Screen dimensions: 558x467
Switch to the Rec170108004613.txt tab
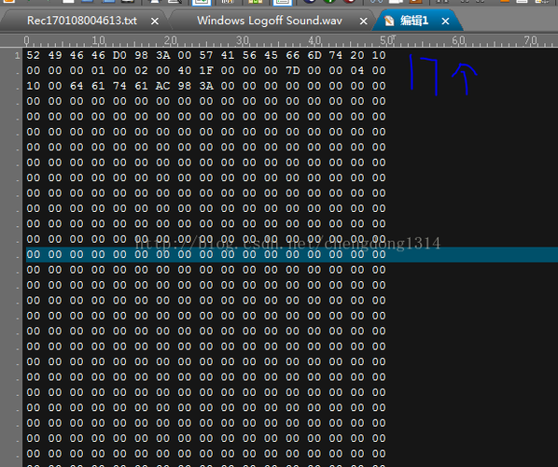(82, 21)
